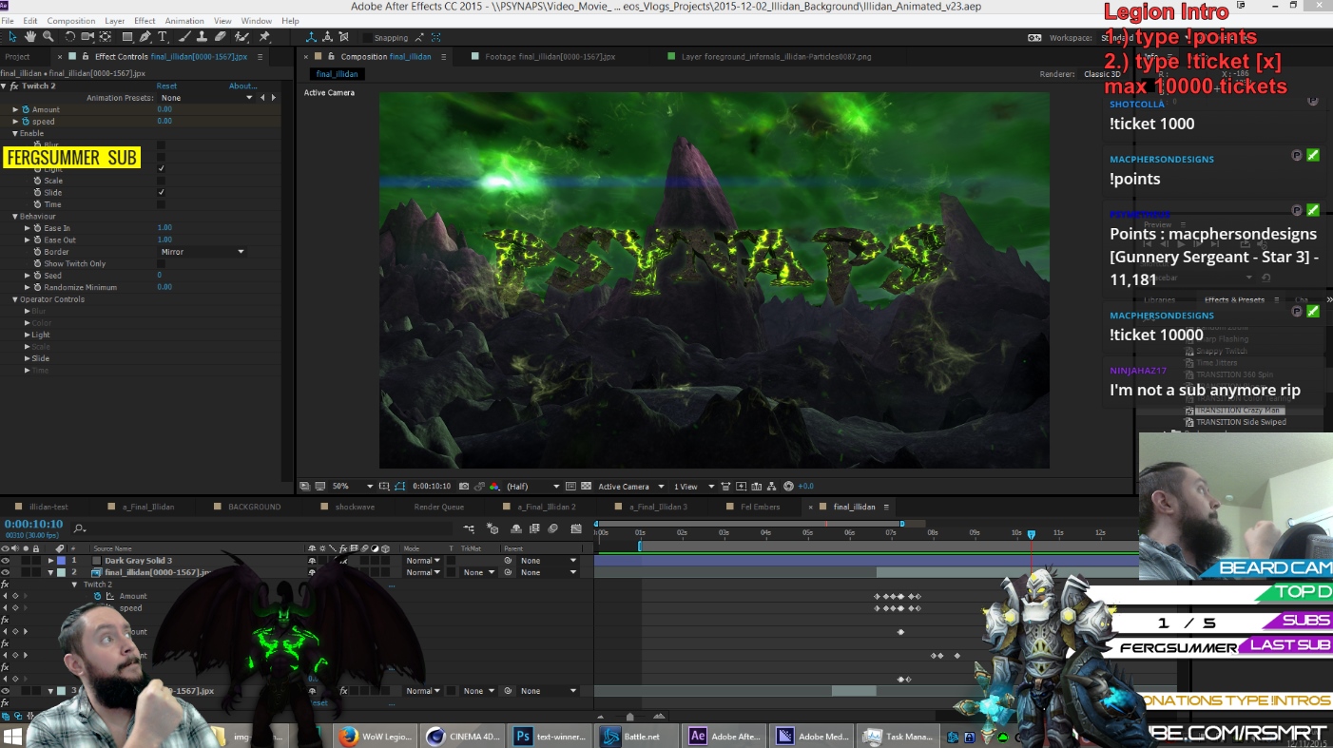
Task: Click the timeline zoom slider at bottom
Action: pos(629,717)
